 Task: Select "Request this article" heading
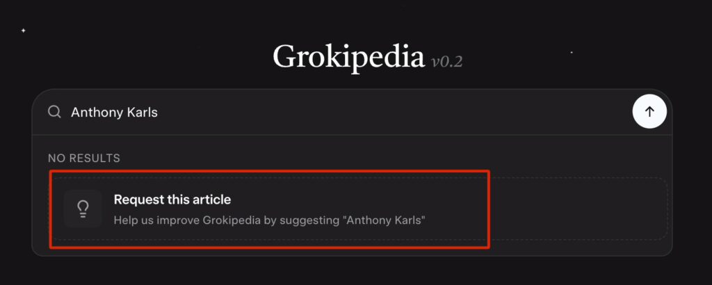click(172, 199)
